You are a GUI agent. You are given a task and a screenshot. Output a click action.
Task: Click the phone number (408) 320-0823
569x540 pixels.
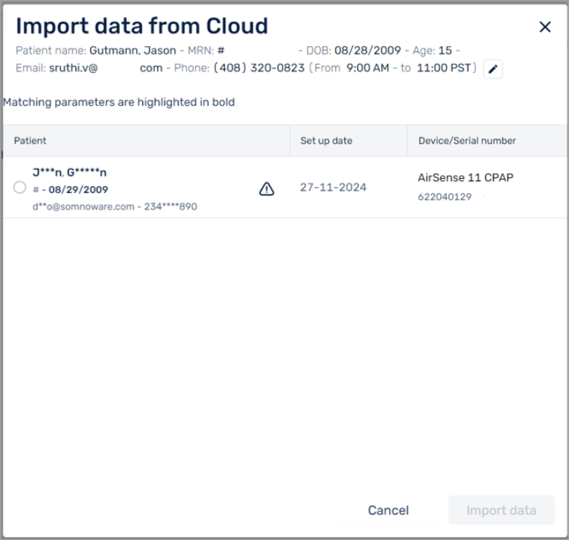tap(259, 68)
